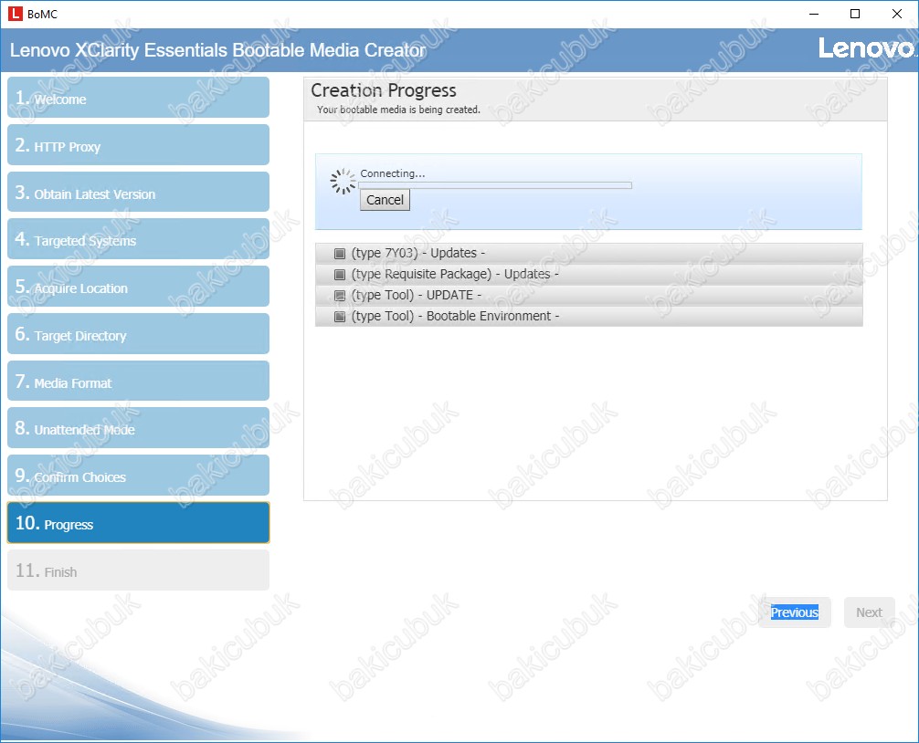The width and height of the screenshot is (919, 743).
Task: Go to step 7 Media Format
Action: tap(138, 382)
